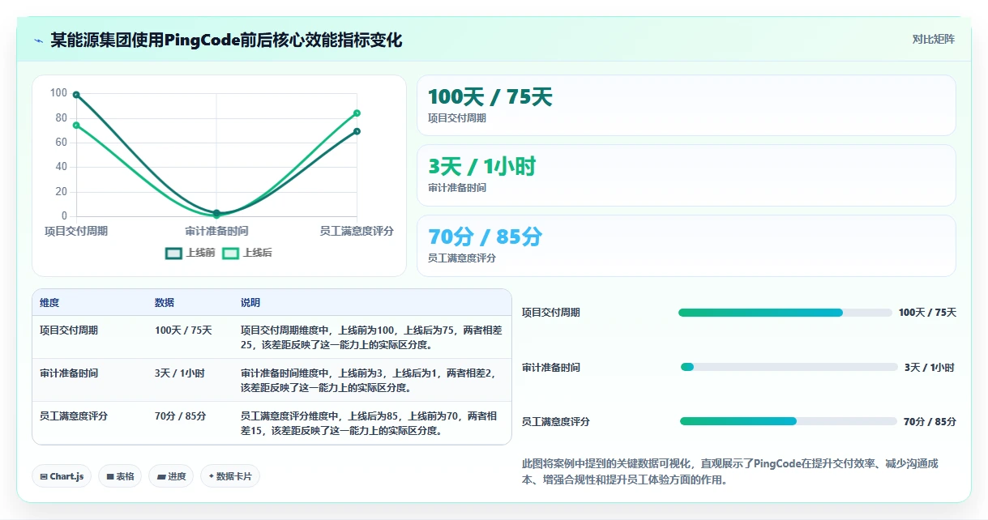Open the 70分 / 85分 data card

click(x=686, y=245)
